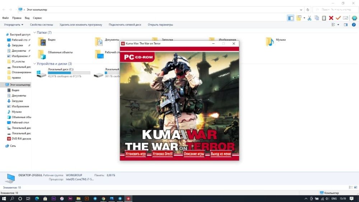Click Удалить или изменить программу
Screen dimensions: 359x202
[81, 25]
